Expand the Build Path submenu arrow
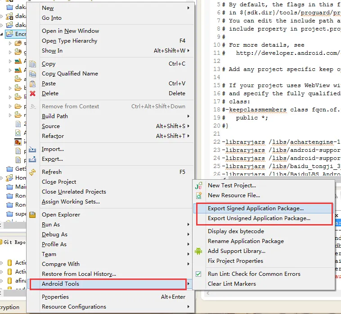 [188, 116]
